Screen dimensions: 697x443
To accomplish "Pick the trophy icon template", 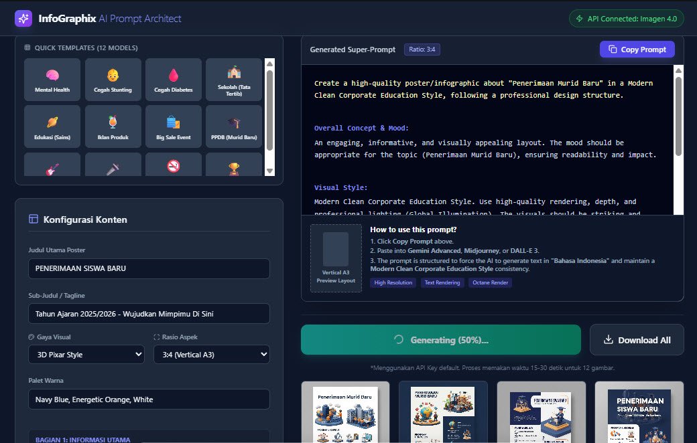I will [x=234, y=165].
